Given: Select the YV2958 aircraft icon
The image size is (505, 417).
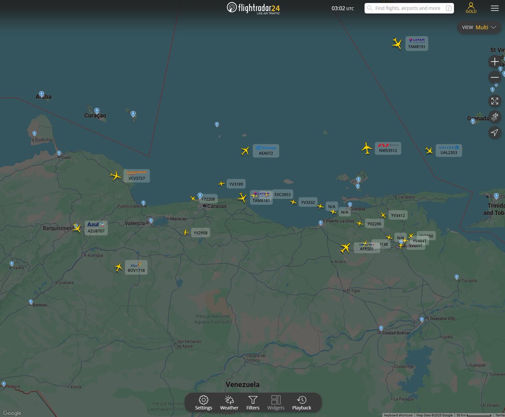Looking at the screenshot, I should coord(186,232).
